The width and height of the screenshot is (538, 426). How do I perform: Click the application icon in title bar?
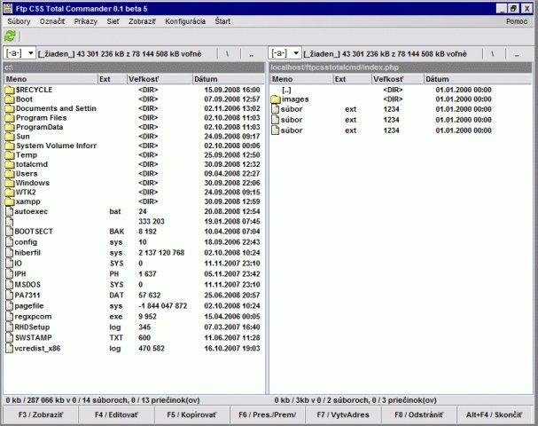(8, 8)
